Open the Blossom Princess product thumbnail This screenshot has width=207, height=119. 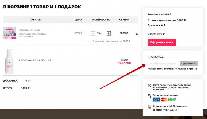coord(10,33)
